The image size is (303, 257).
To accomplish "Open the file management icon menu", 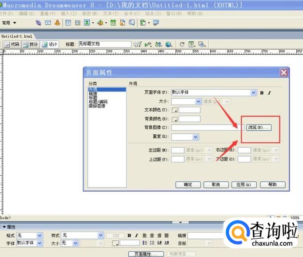I will coord(159,44).
